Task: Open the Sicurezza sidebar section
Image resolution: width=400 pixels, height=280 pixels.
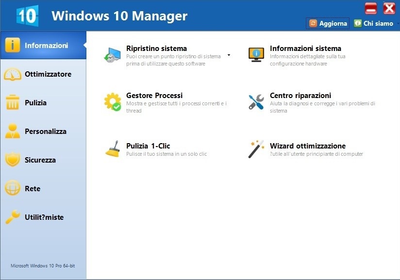Action: [43, 160]
